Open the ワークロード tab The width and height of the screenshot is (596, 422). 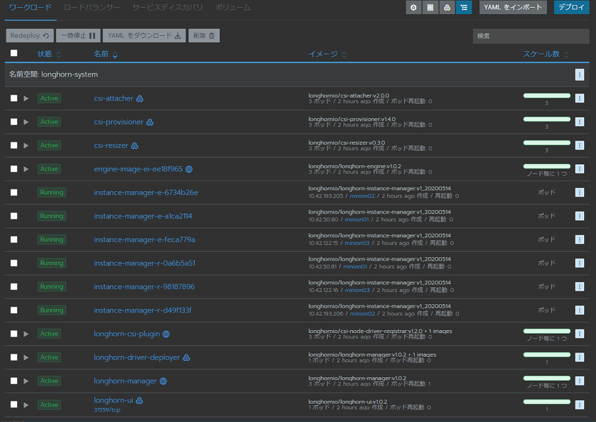[31, 8]
